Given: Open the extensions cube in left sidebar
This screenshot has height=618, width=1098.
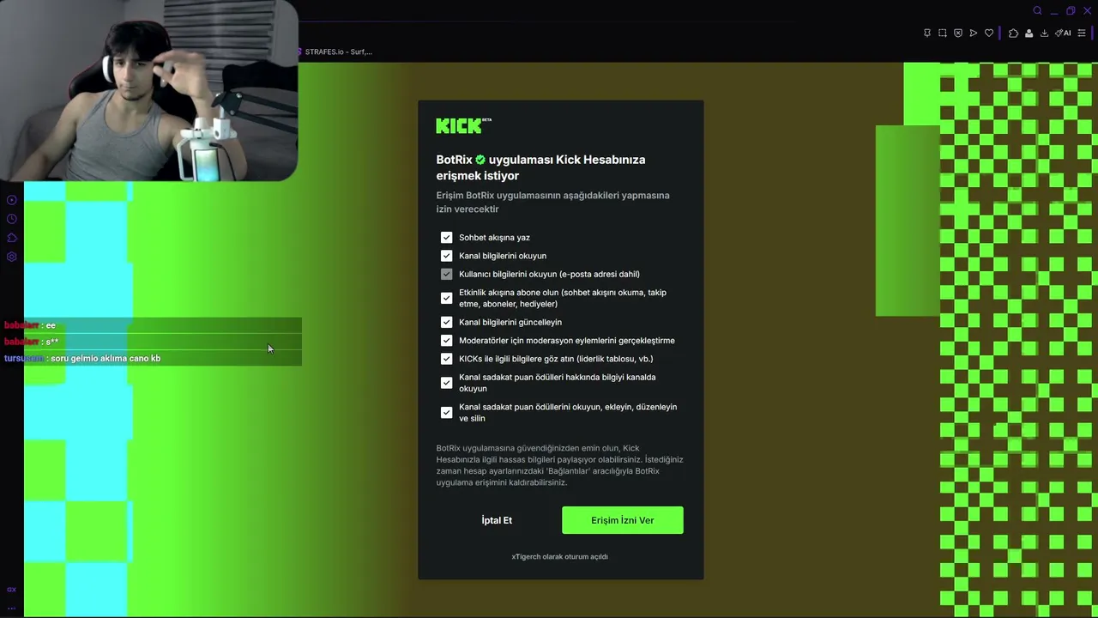Looking at the screenshot, I should click(x=12, y=238).
